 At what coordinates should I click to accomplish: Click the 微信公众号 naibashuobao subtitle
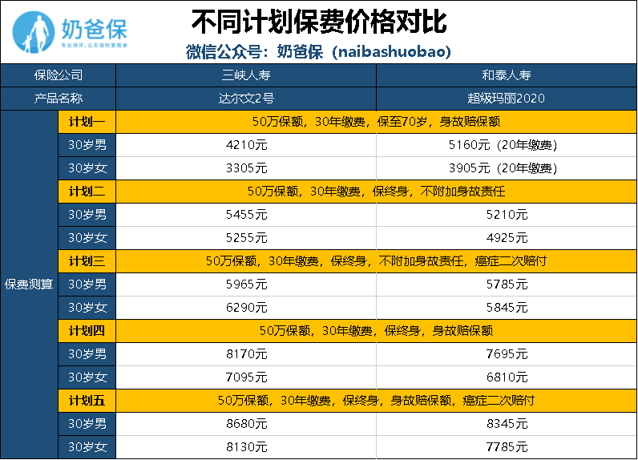coord(318,51)
